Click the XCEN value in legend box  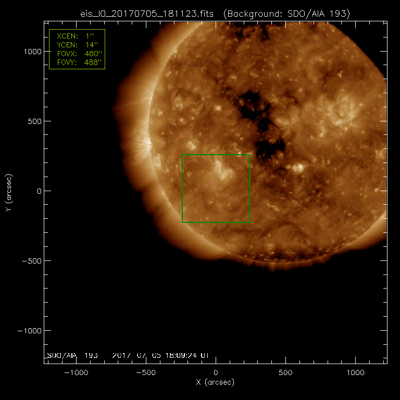pos(86,37)
